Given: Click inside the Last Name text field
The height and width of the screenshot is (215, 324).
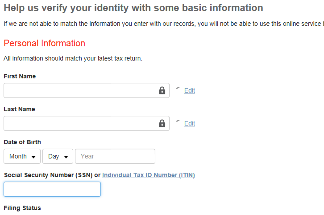Looking at the screenshot, I should 80,123.
